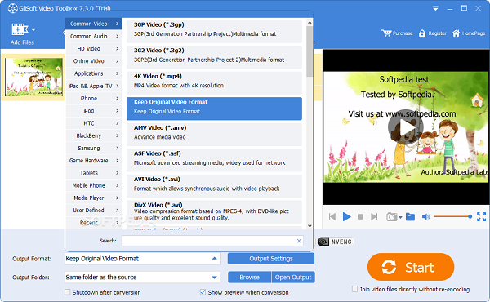Choose Keep Original Video Format entry
490x302 pixels.
[x=214, y=109]
